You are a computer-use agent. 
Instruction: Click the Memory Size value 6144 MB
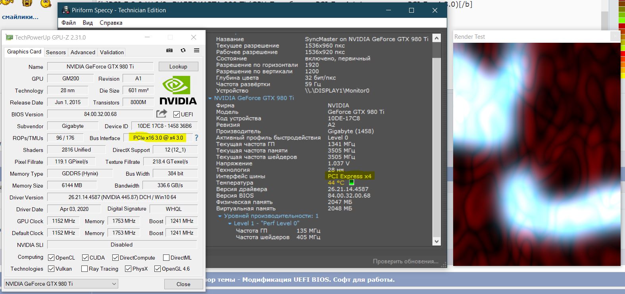tap(72, 185)
